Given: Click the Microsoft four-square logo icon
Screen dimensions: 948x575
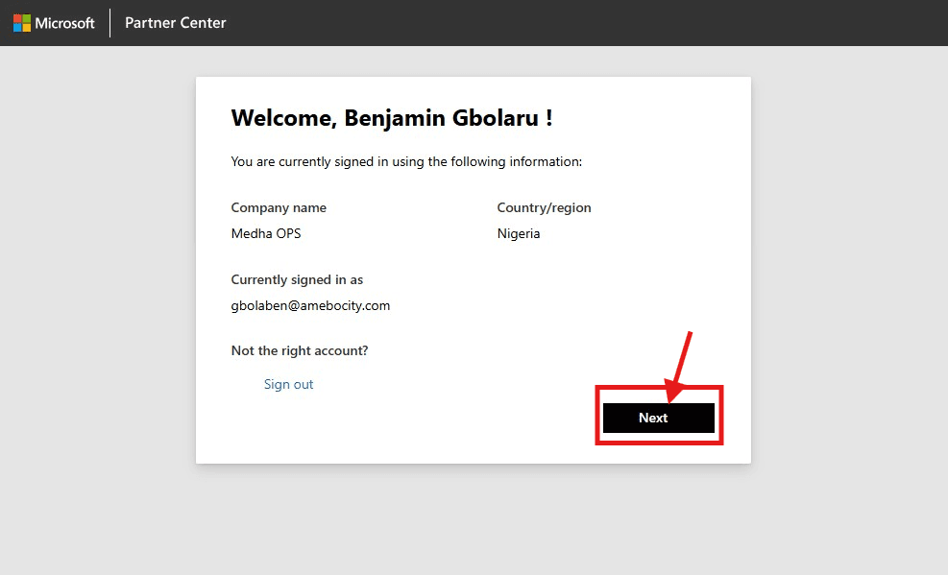Looking at the screenshot, I should [22, 23].
